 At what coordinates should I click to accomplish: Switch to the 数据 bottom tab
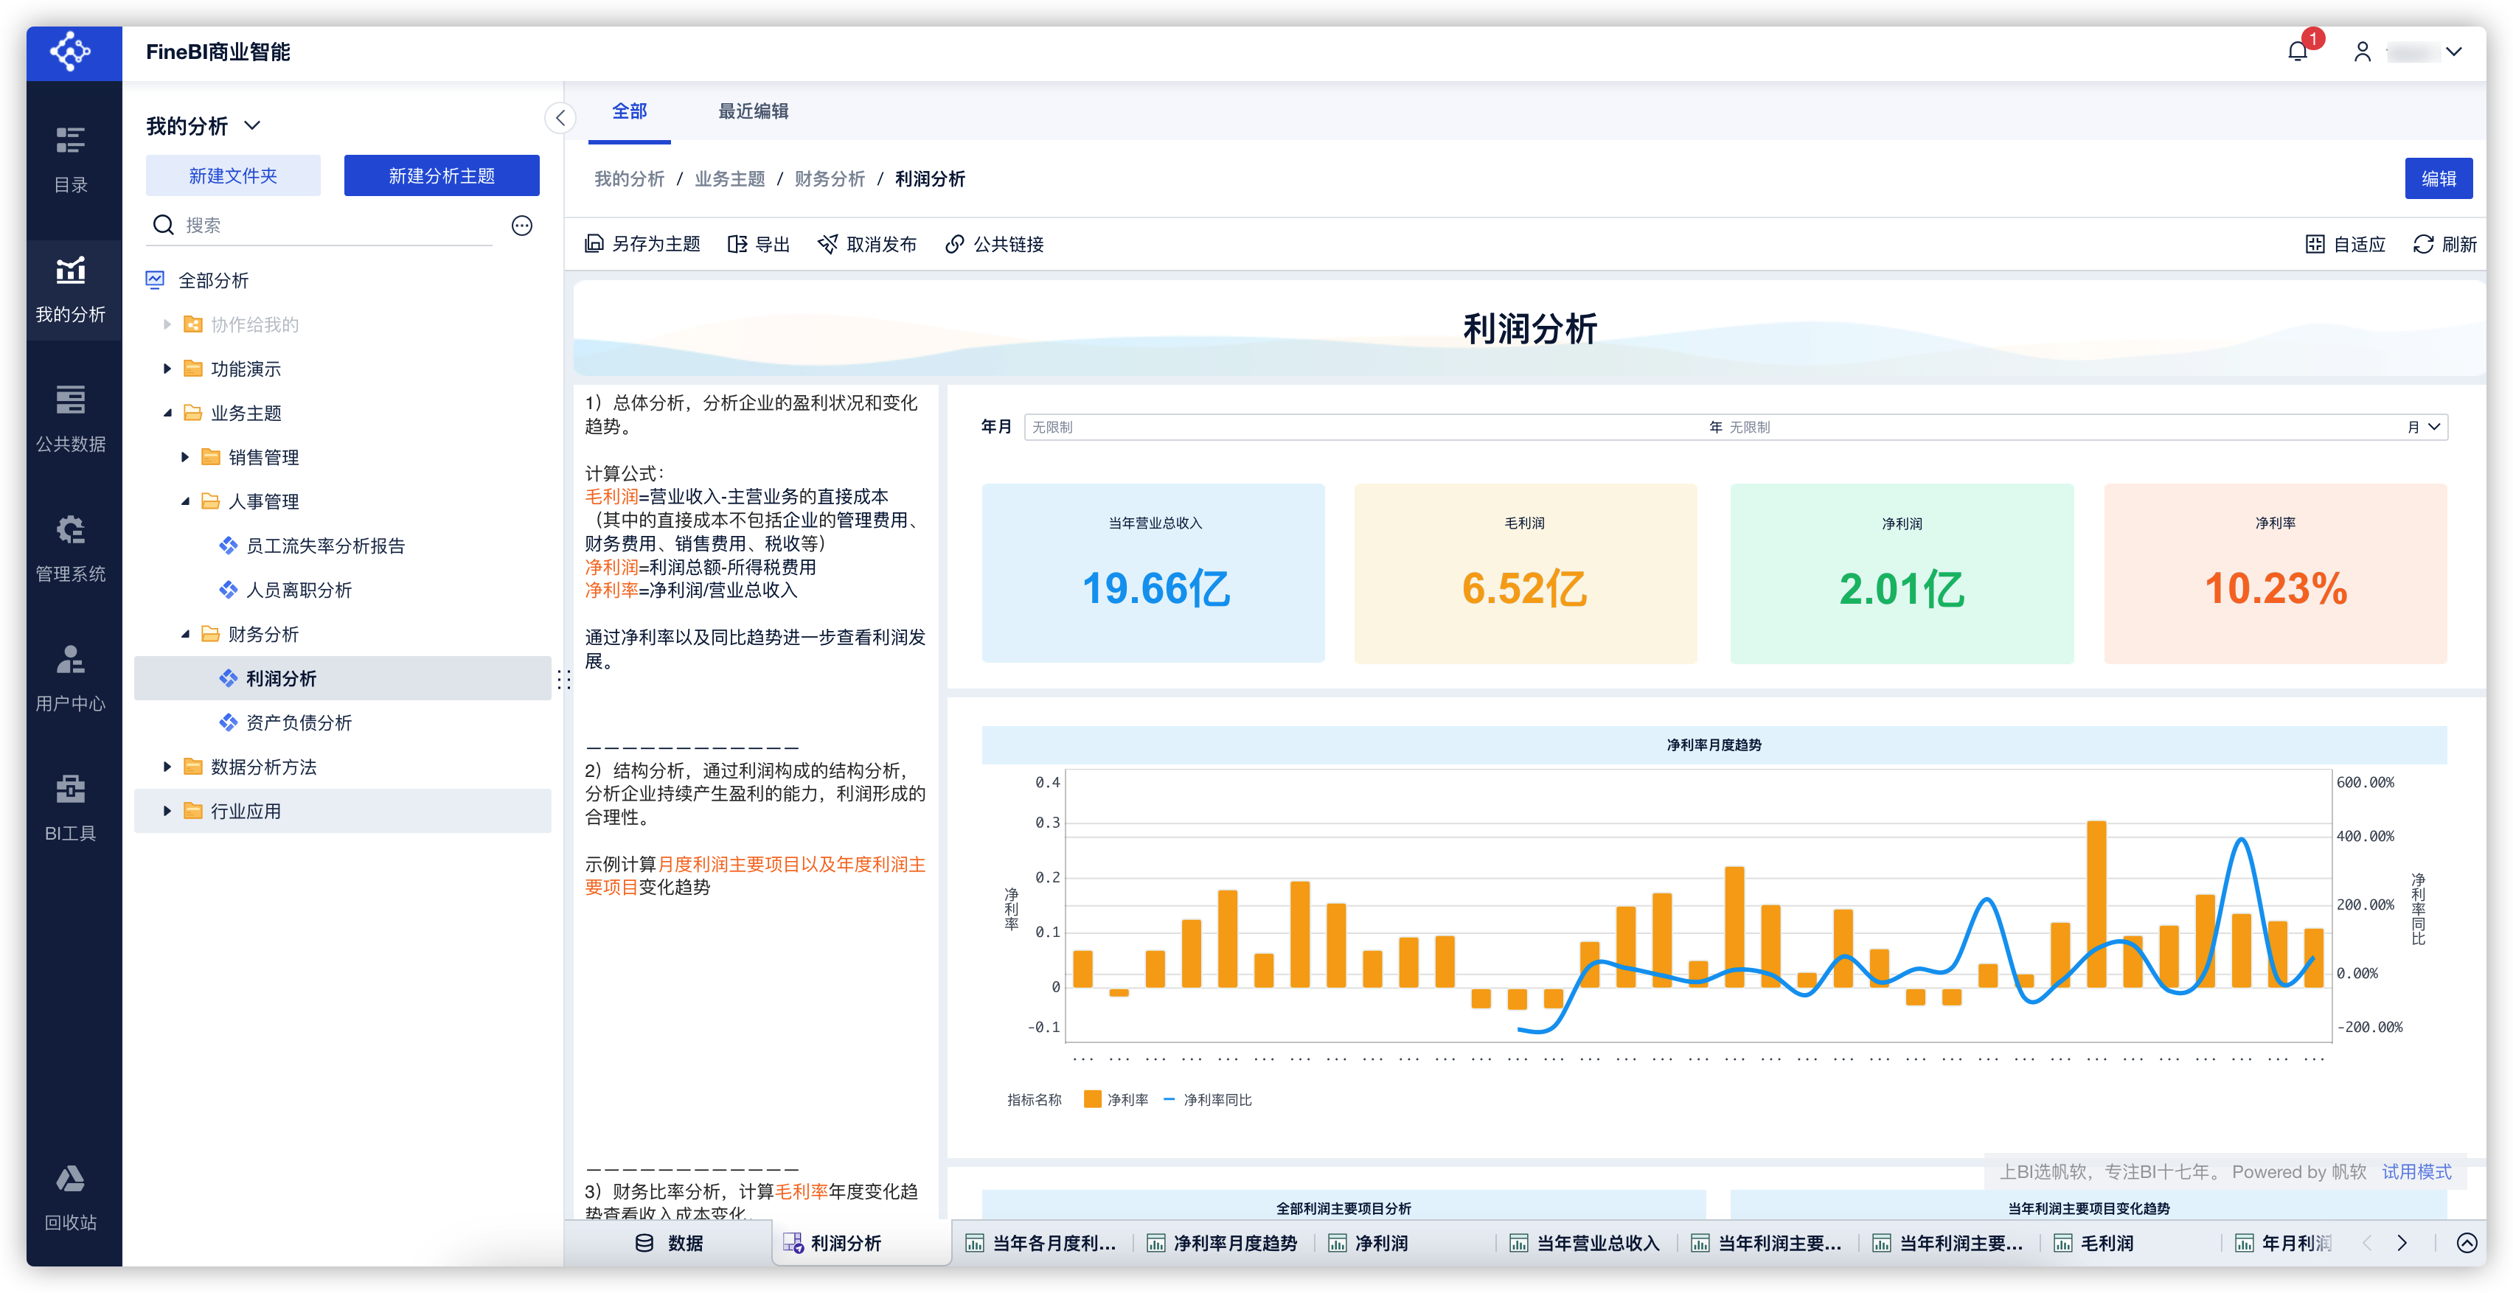click(670, 1244)
